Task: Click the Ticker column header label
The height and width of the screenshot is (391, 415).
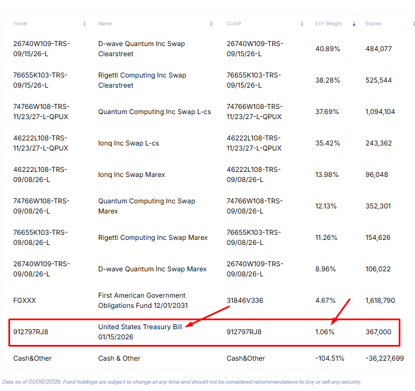Action: 21,24
